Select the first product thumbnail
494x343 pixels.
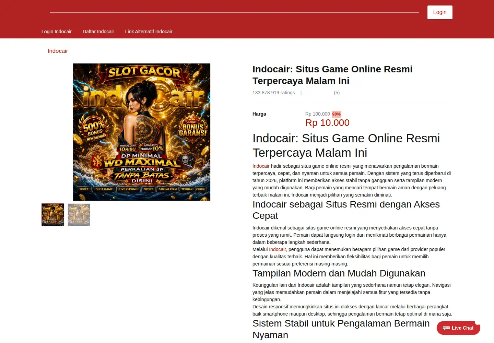click(53, 215)
